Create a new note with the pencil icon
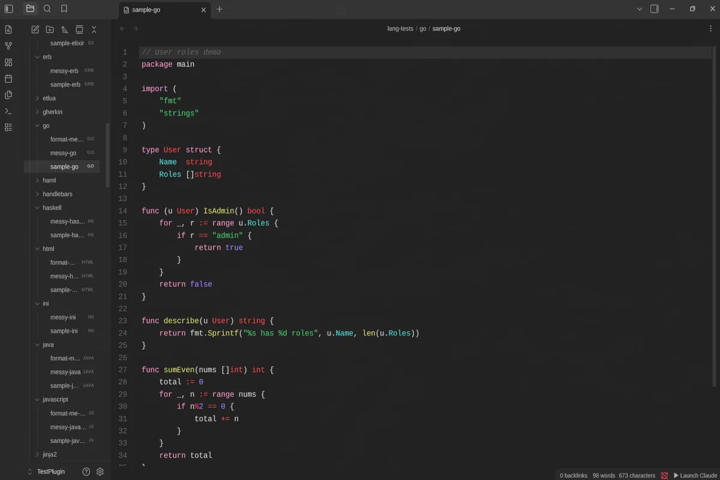720x480 pixels. (x=35, y=29)
